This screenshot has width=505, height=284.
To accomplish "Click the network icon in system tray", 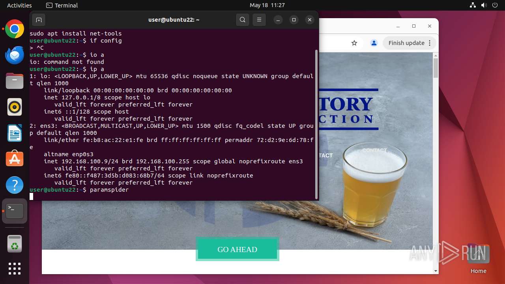I will coord(473,5).
